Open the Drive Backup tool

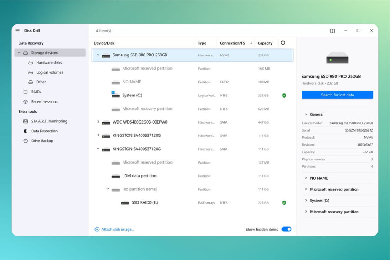39,140
